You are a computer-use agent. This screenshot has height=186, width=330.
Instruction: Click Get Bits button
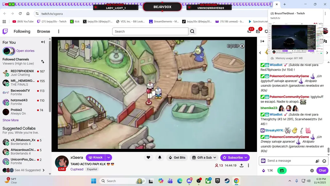(177, 158)
